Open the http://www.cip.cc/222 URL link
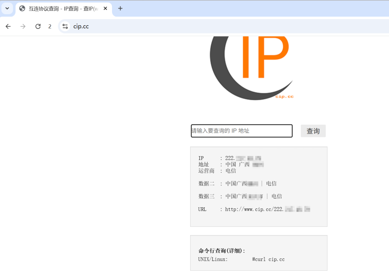The image size is (389, 274). pos(267,209)
